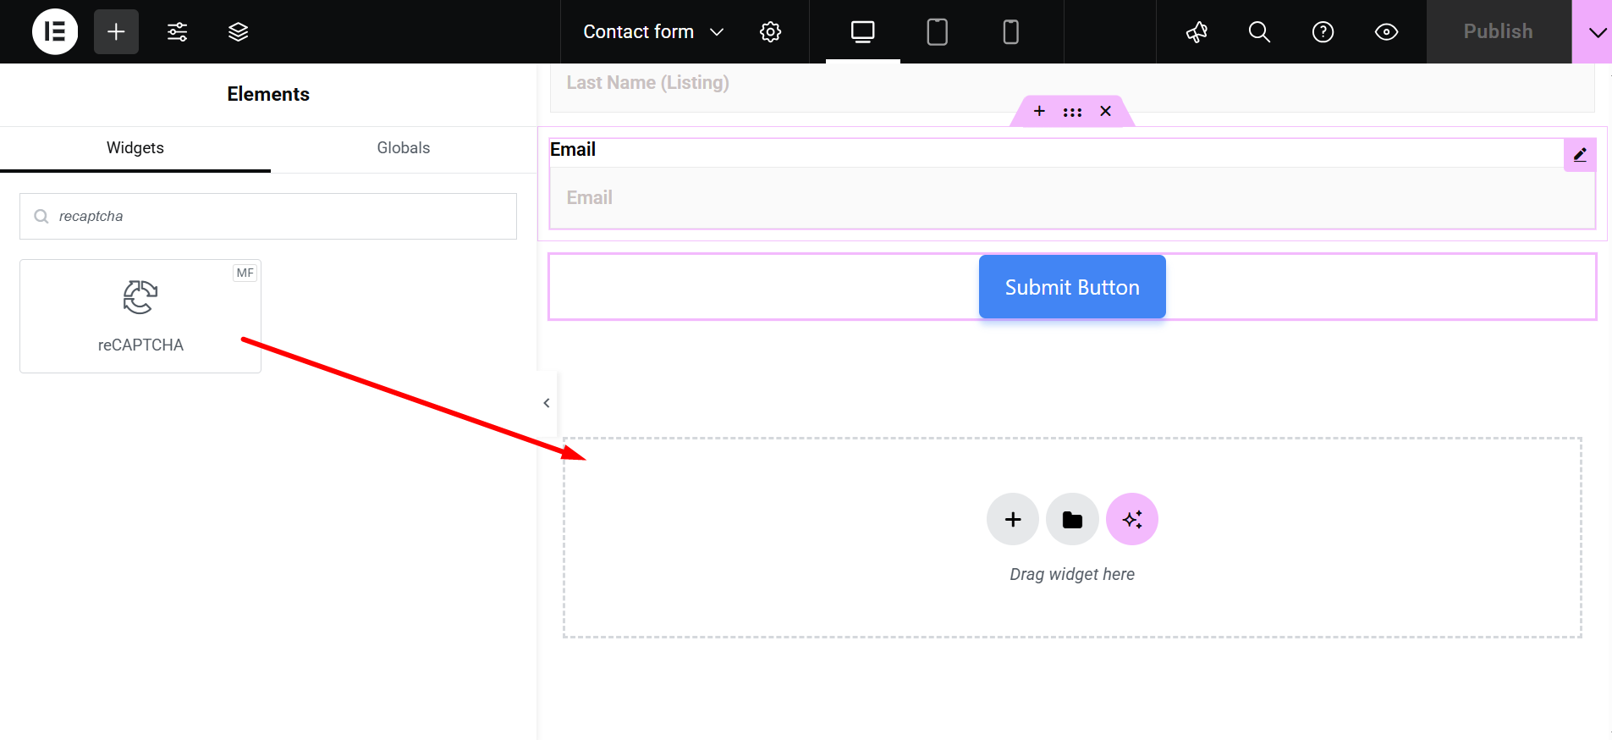The image size is (1612, 740).
Task: Open page settings gear icon
Action: click(770, 31)
